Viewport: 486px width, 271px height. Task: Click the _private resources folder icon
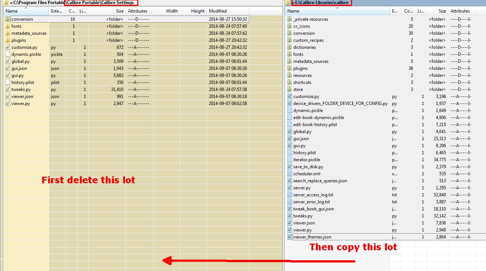290,19
